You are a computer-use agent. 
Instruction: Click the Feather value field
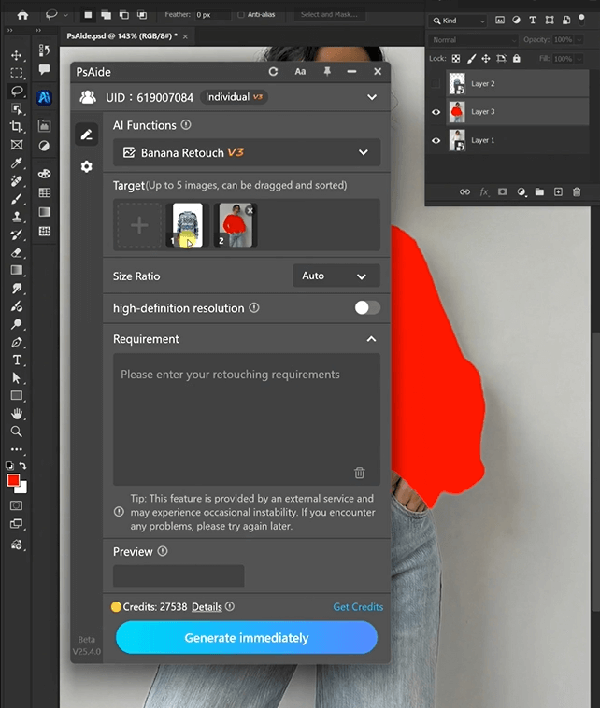click(212, 14)
